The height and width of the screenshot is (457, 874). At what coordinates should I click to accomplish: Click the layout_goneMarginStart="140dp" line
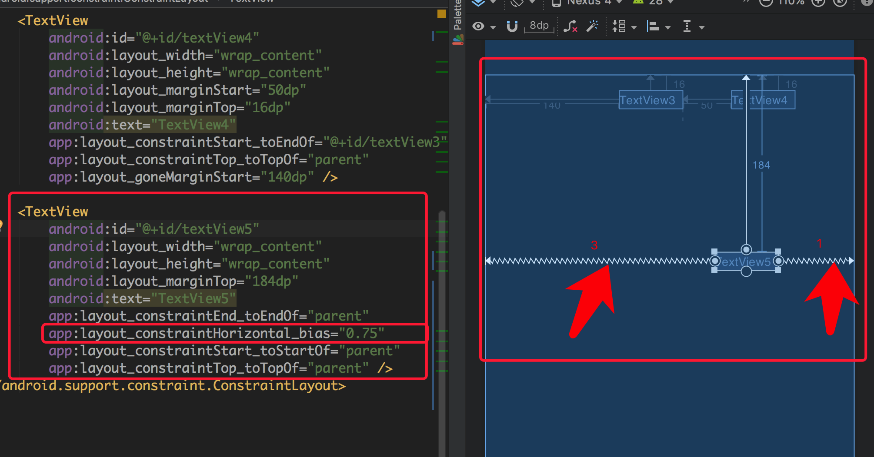tap(193, 177)
